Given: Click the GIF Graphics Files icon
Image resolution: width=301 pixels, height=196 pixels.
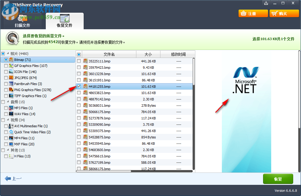Looking at the screenshot, I should [x=11, y=66].
